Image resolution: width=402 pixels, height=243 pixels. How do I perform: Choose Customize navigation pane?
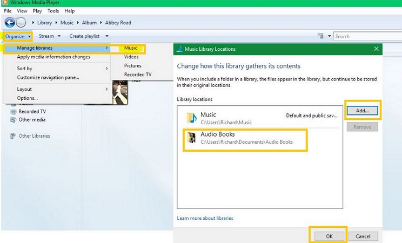pyautogui.click(x=48, y=77)
